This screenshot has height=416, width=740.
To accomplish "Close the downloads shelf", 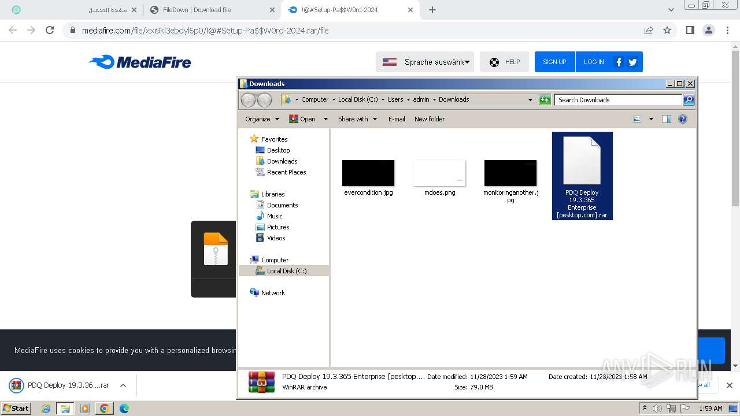I will point(729,385).
